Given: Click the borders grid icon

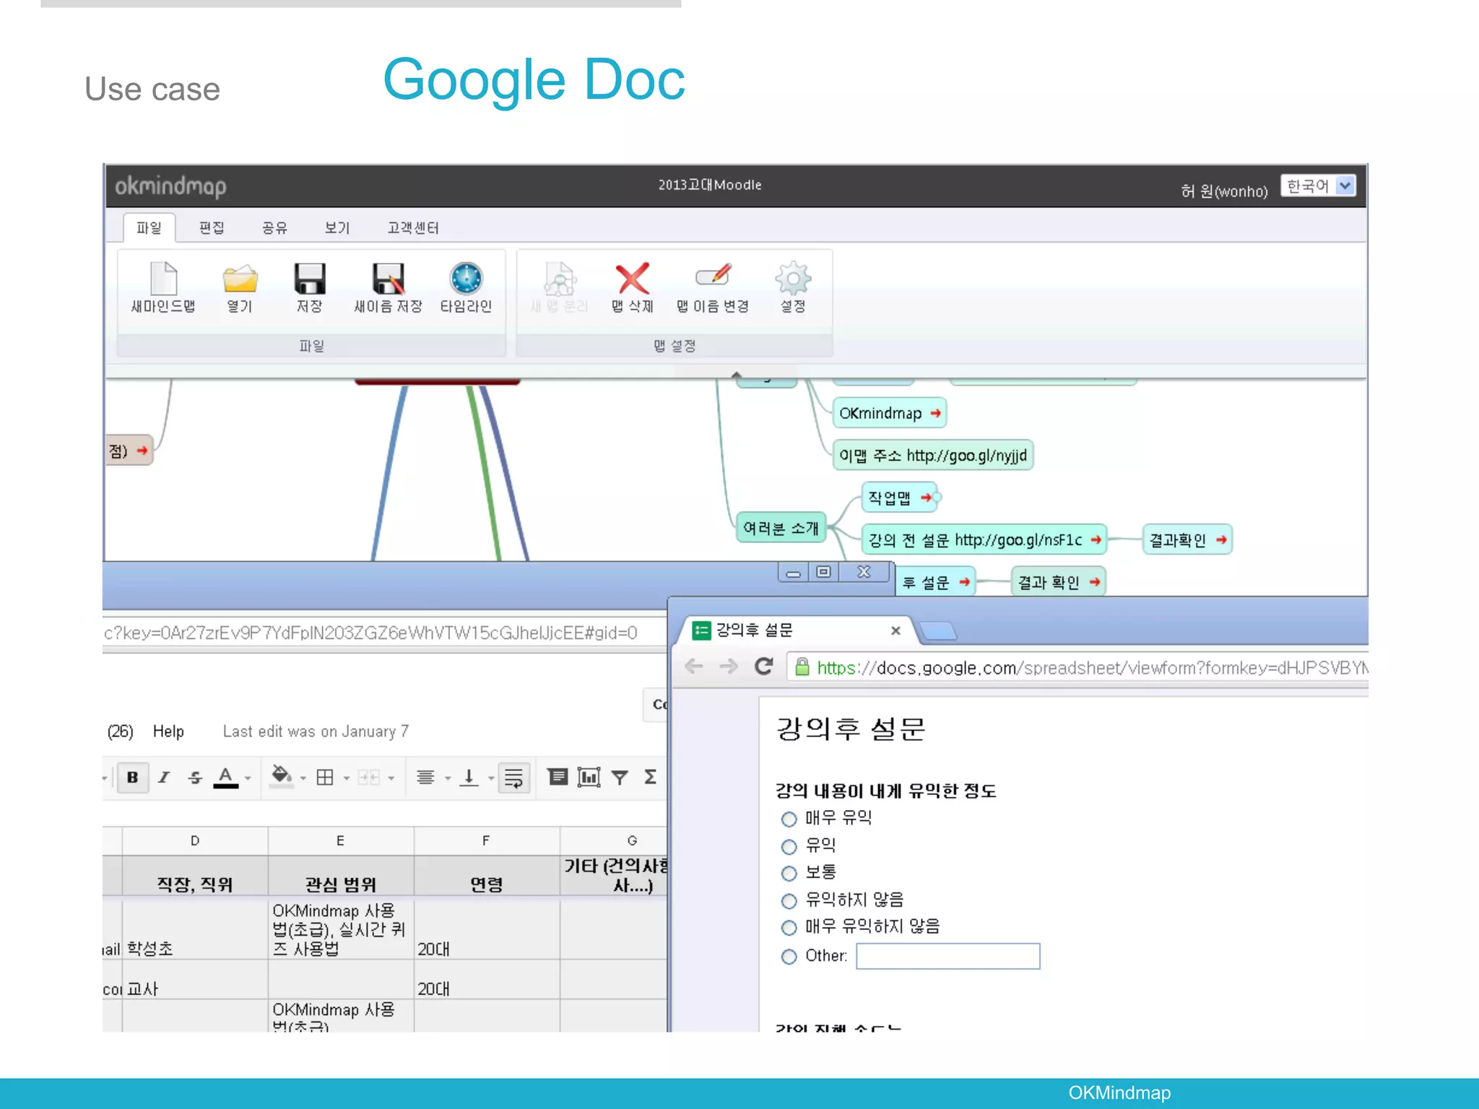Looking at the screenshot, I should click(325, 778).
